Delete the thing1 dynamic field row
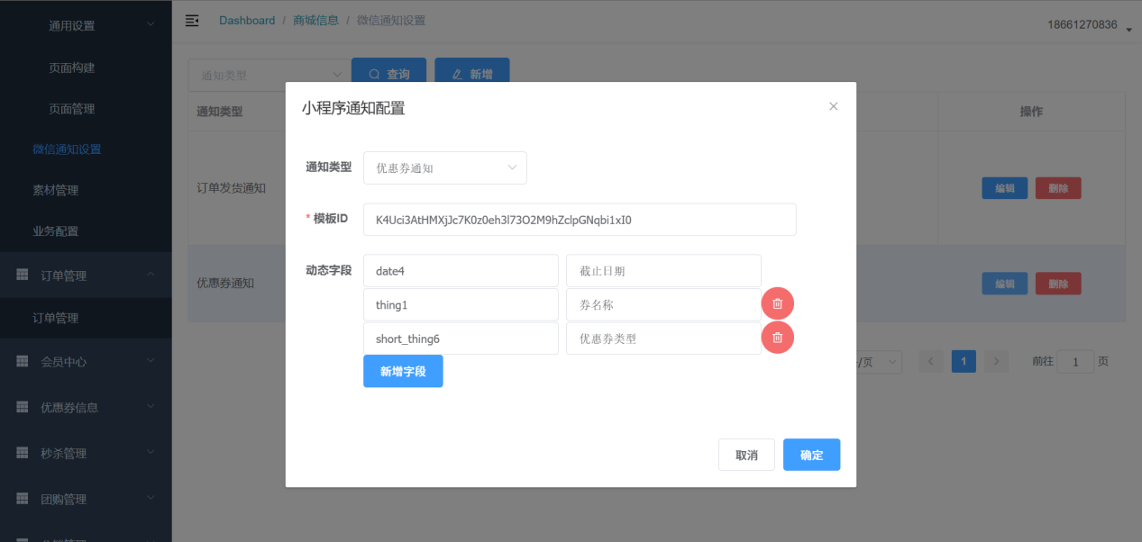 777,304
